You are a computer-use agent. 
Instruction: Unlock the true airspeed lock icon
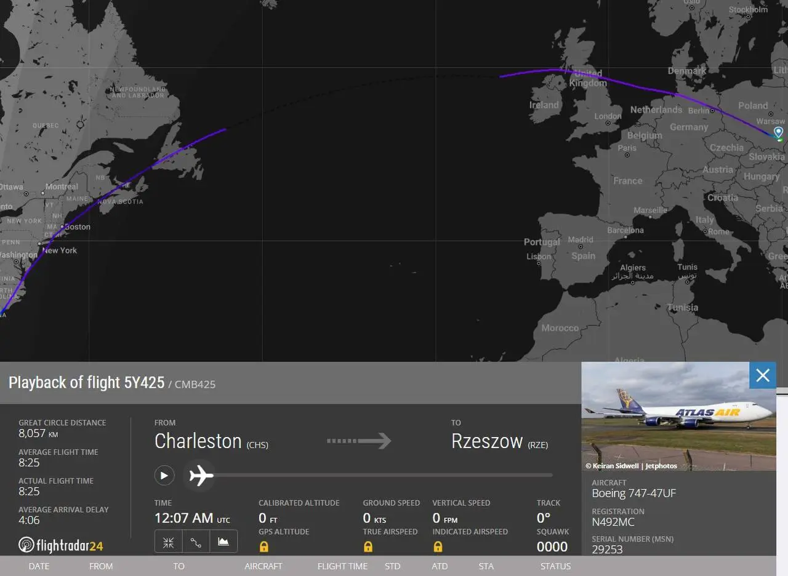[x=368, y=546]
